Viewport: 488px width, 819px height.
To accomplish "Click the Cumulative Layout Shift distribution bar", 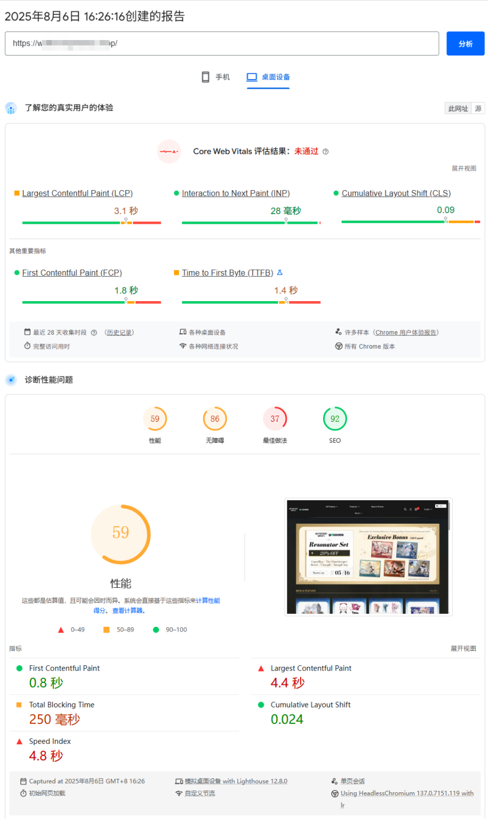I will click(x=410, y=222).
